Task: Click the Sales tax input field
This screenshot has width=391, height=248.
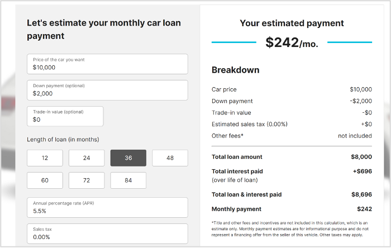Action: pyautogui.click(x=107, y=233)
